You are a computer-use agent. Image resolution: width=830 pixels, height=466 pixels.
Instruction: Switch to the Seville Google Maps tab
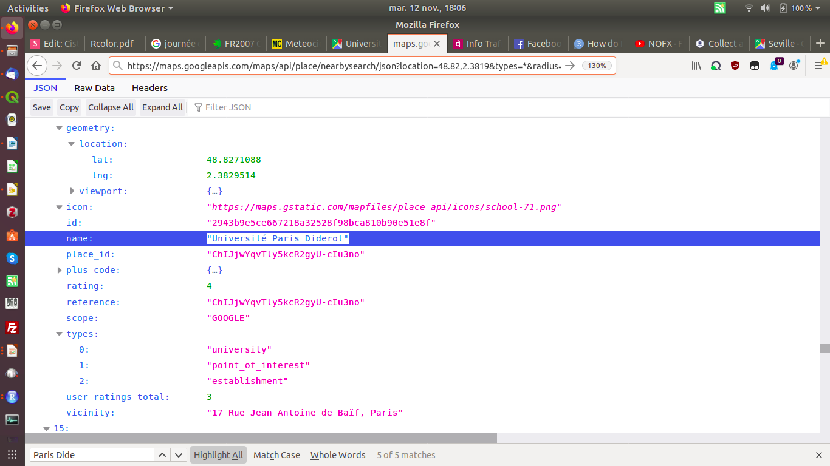pyautogui.click(x=780, y=44)
